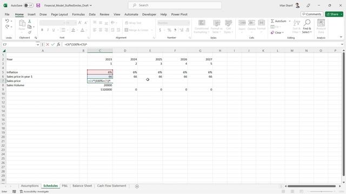Click into the Search box
The image size is (346, 194).
[x=175, y=5]
